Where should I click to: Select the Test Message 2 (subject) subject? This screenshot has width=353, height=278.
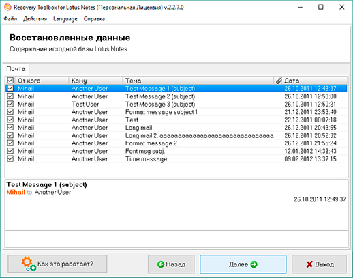pyautogui.click(x=160, y=96)
